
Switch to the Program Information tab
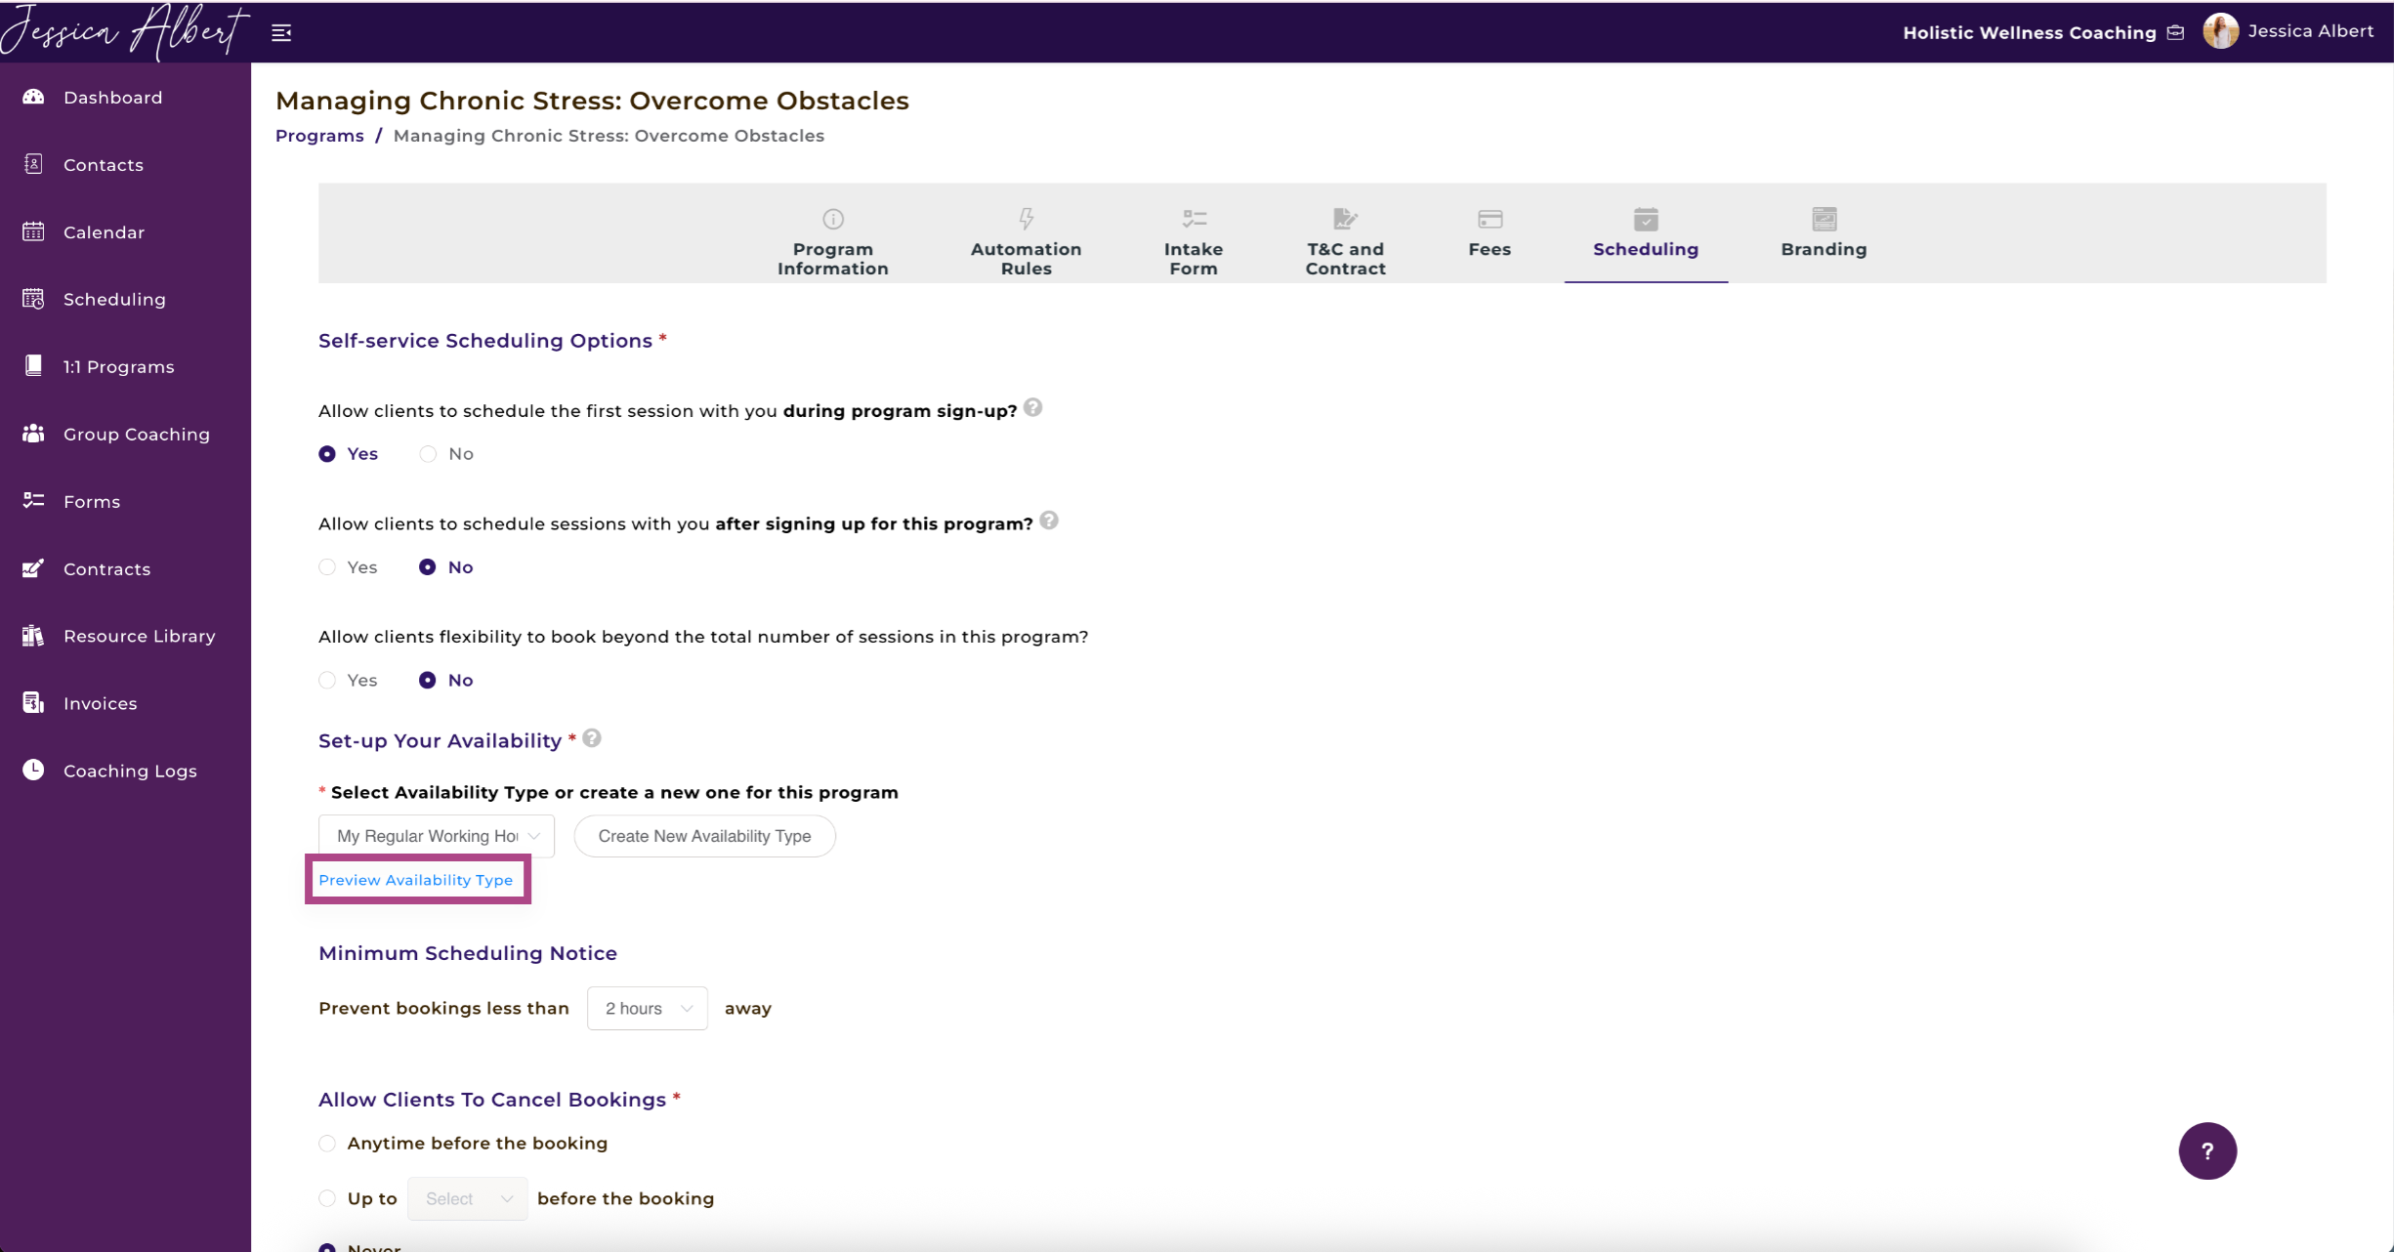[x=833, y=242]
